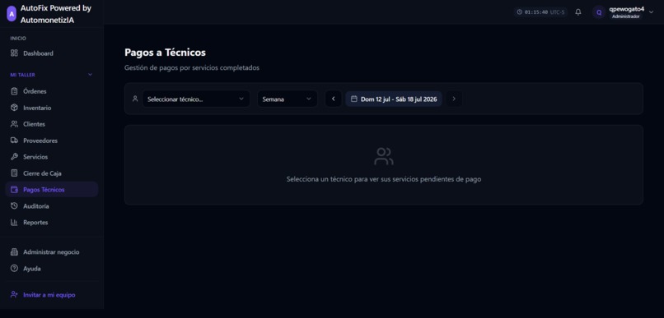Click the Clientes people icon
Viewport: 664px width, 318px height.
pyautogui.click(x=14, y=124)
